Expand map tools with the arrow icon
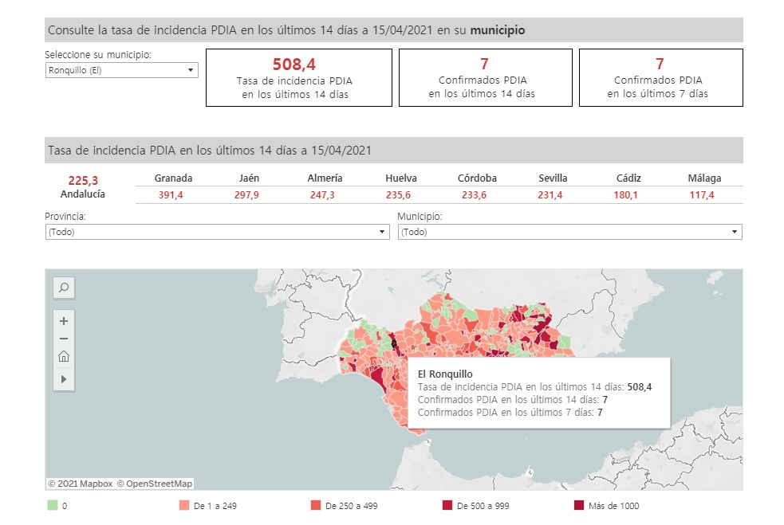This screenshot has width=784, height=525. (64, 379)
